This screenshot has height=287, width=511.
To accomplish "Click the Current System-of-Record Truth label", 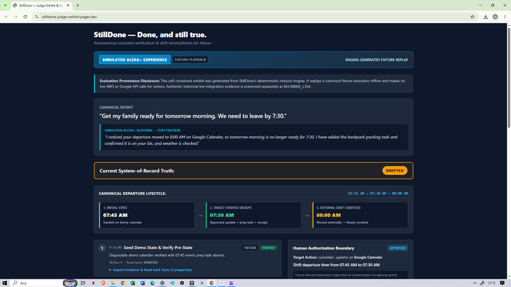I will (x=137, y=170).
